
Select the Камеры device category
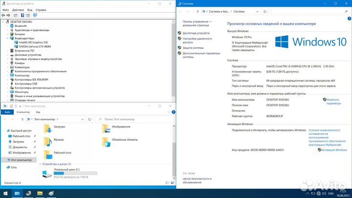click(x=20, y=63)
